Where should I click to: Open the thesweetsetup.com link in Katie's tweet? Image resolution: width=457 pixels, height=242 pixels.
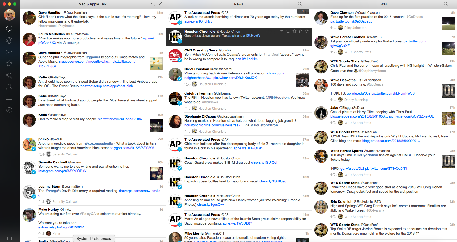(108, 86)
